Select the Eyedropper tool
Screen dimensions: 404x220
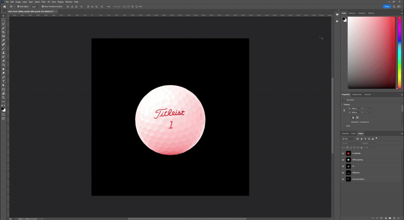pyautogui.click(x=4, y=40)
